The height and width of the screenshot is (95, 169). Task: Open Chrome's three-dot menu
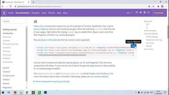click(166, 6)
